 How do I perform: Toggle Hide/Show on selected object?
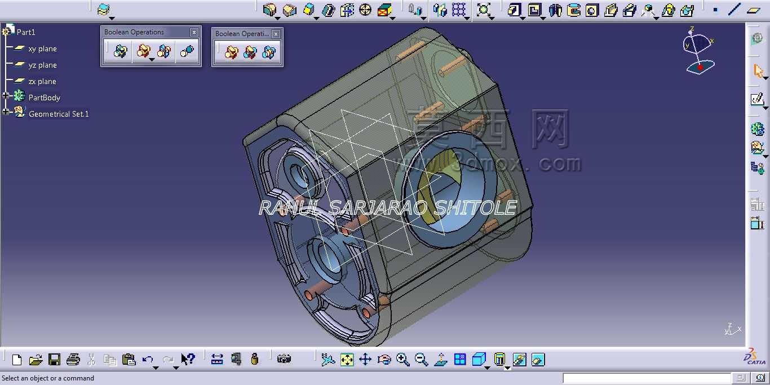(x=519, y=359)
